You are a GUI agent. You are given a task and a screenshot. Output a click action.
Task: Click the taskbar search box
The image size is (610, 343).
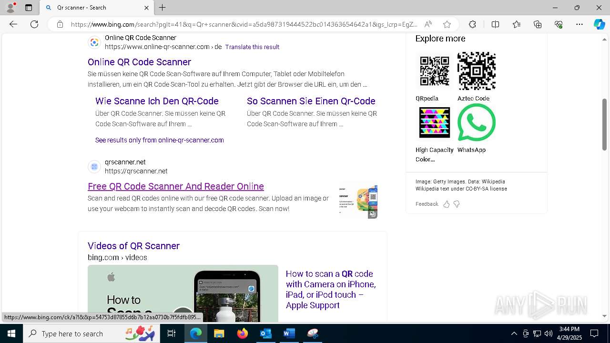[x=91, y=333]
